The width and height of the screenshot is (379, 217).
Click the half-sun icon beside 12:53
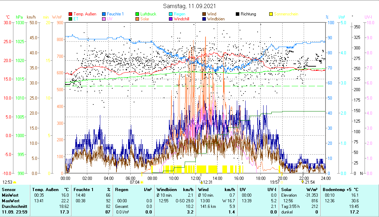coord(15,182)
